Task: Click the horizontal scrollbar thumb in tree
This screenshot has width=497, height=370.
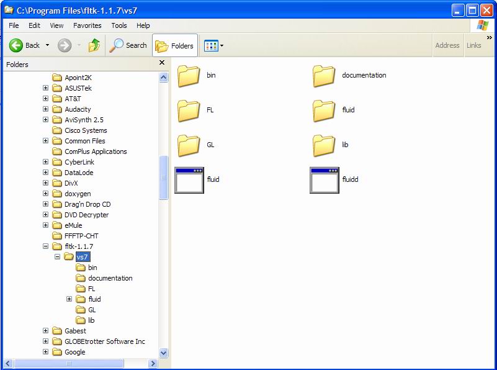Action: pyautogui.click(x=68, y=363)
